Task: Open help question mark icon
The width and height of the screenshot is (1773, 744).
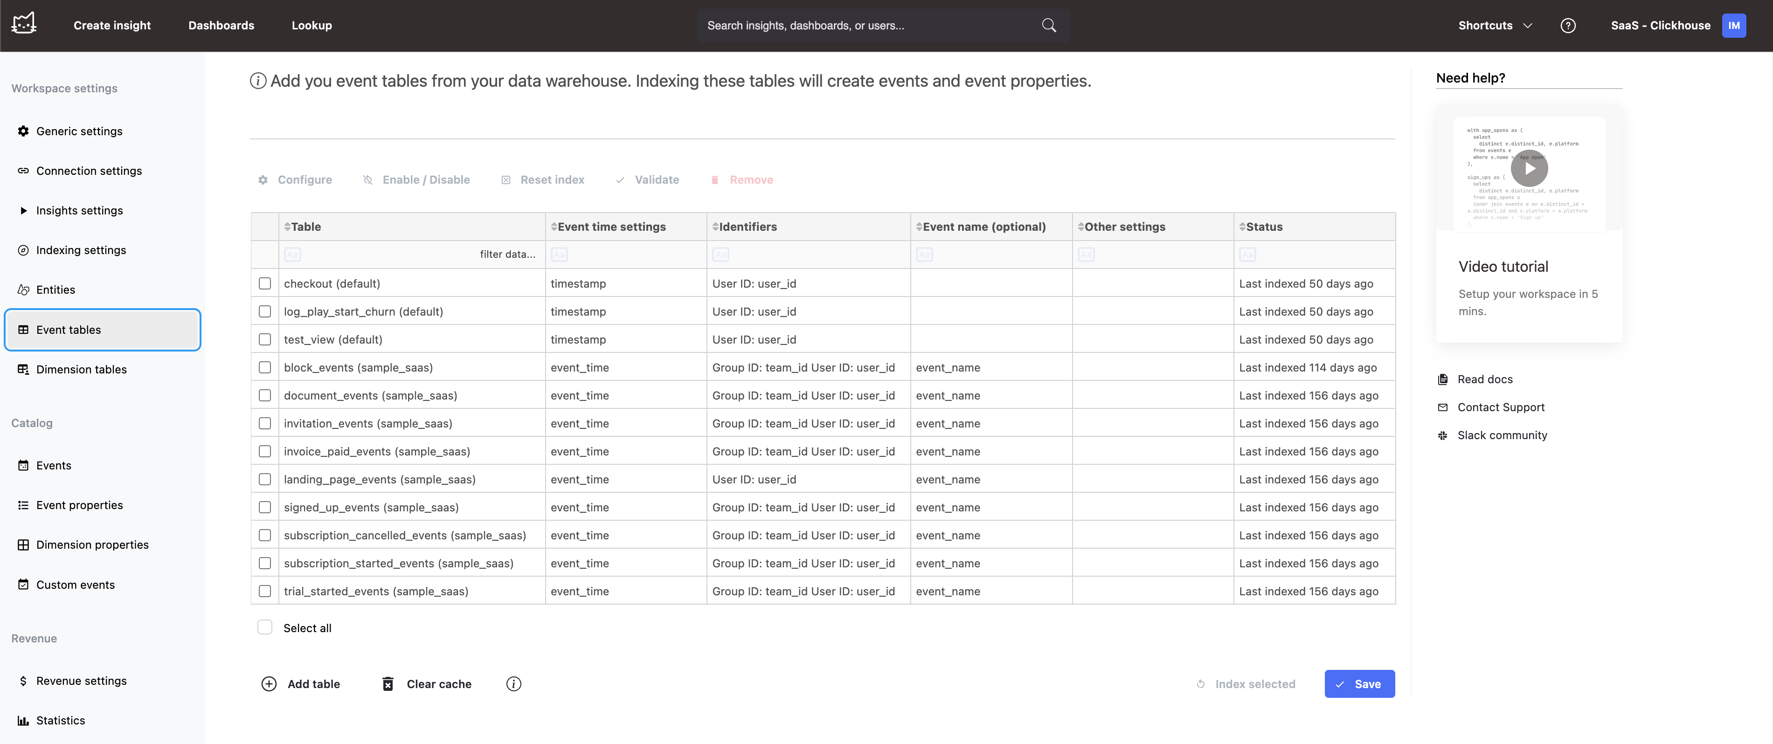Action: pos(1567,26)
